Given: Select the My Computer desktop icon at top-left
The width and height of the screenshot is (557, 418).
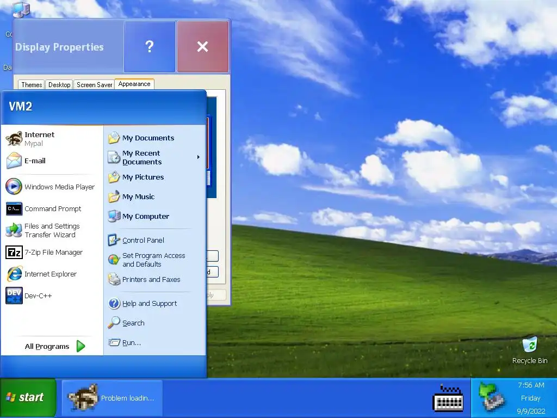Looking at the screenshot, I should coord(21,9).
